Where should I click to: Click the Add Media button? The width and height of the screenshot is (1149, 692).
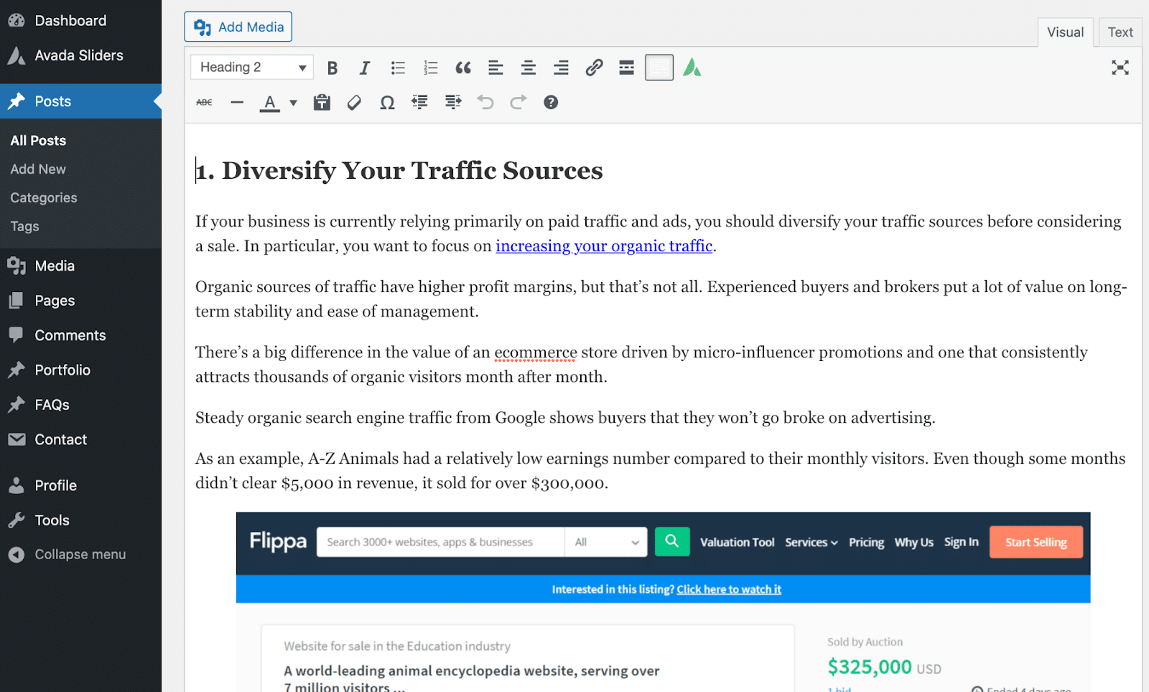pyautogui.click(x=238, y=27)
